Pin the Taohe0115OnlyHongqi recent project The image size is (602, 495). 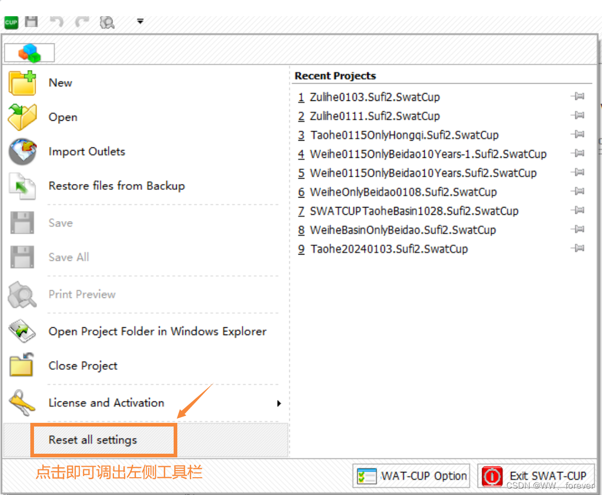pos(578,134)
